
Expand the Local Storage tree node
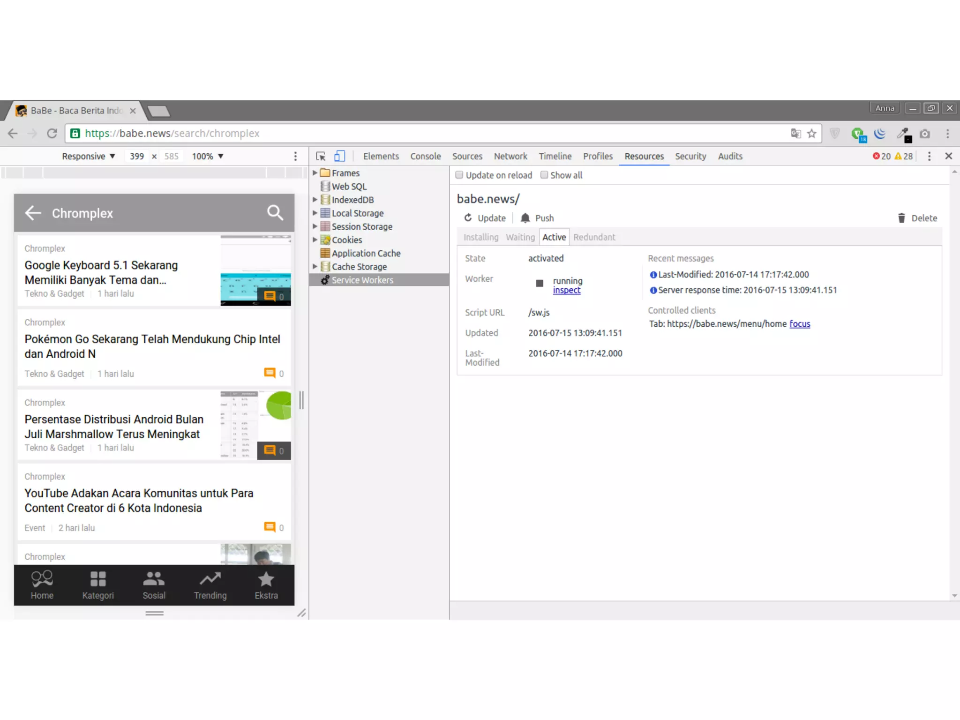point(315,213)
